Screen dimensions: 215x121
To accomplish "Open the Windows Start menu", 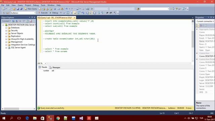I will tap(4, 118).
